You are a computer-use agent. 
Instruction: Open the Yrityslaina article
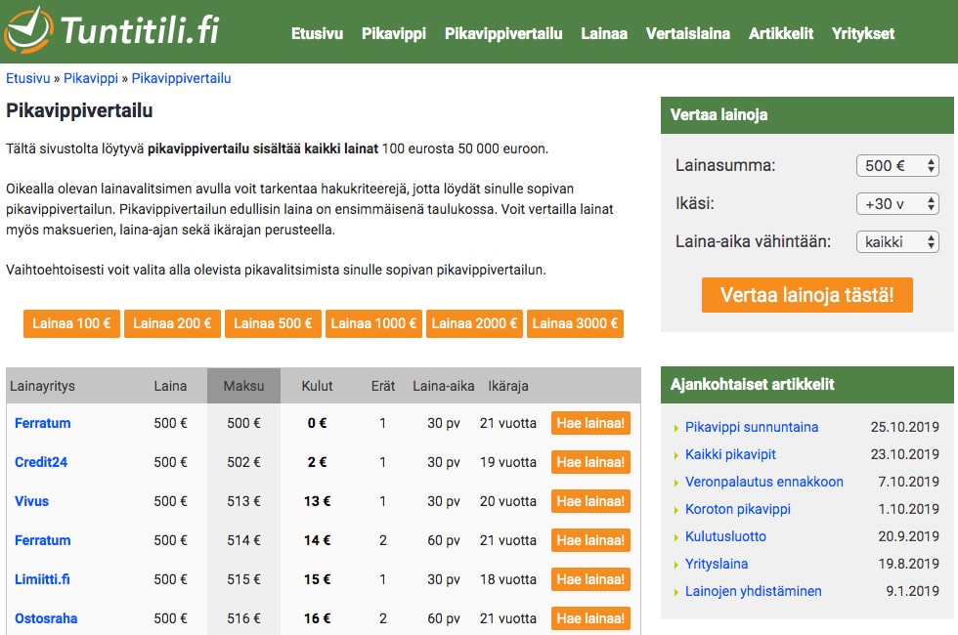716,565
